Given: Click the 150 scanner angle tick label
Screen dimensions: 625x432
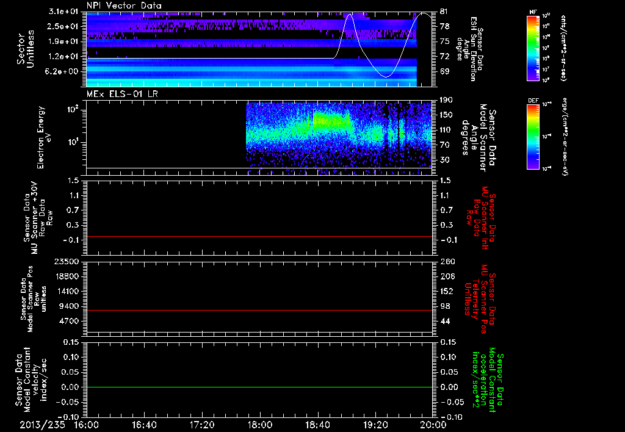Looking at the screenshot, I should tap(446, 115).
